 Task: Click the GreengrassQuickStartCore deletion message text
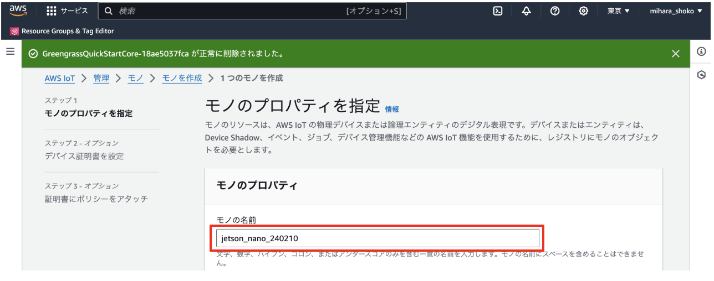click(x=164, y=54)
